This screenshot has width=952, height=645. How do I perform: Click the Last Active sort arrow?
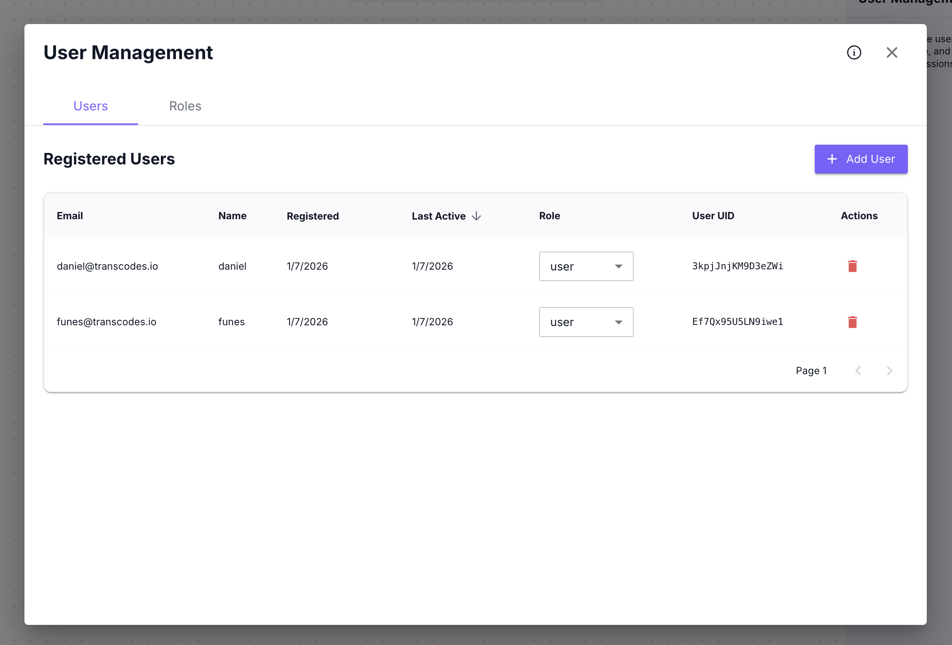(476, 216)
